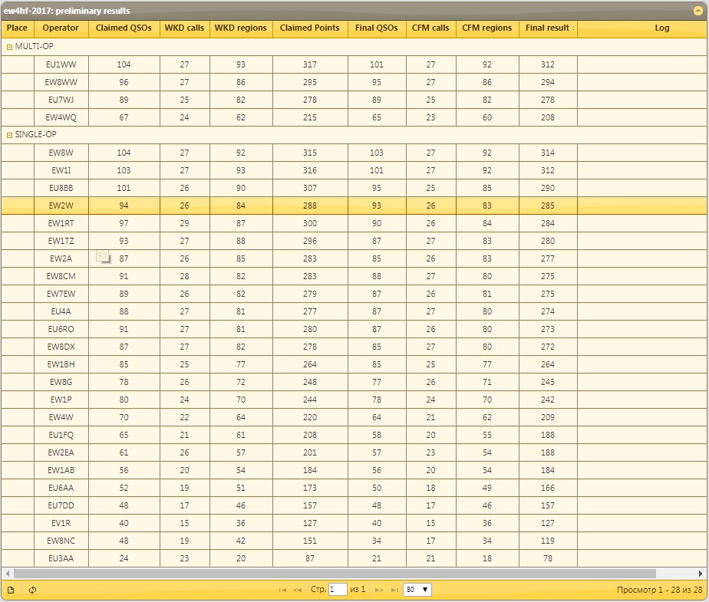Click right arrow of horizontal scrollbar
The height and width of the screenshot is (602, 709).
click(701, 573)
